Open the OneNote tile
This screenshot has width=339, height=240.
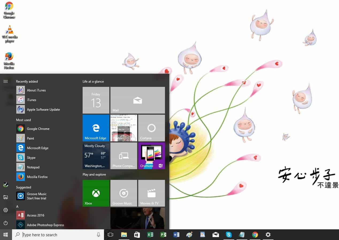pyautogui.click(x=152, y=156)
